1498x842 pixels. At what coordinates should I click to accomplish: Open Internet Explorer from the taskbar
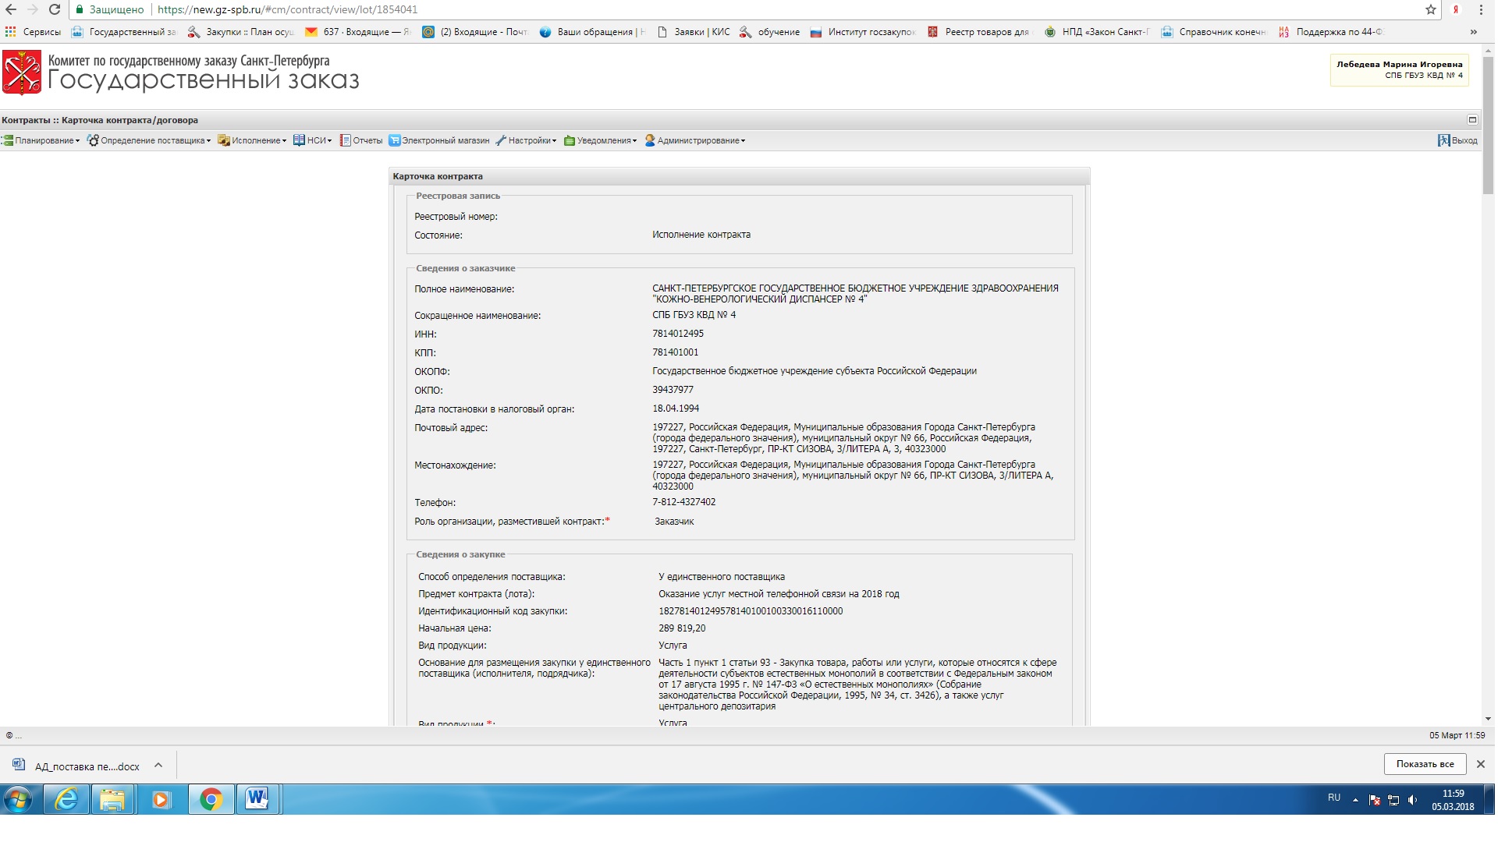click(x=67, y=800)
